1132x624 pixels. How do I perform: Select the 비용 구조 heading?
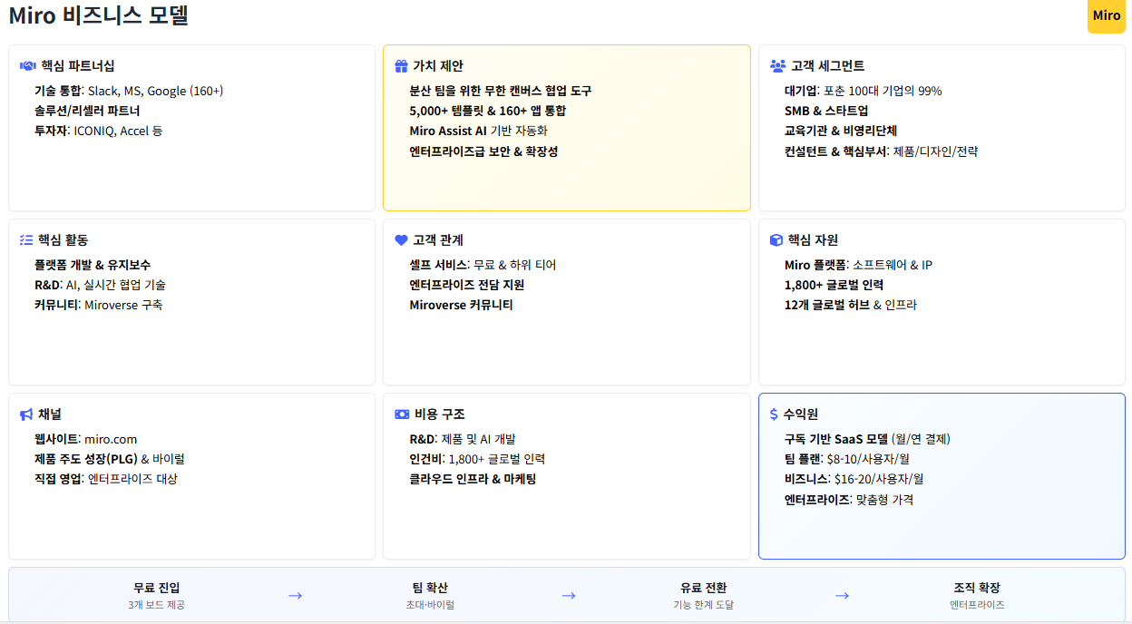pyautogui.click(x=440, y=414)
